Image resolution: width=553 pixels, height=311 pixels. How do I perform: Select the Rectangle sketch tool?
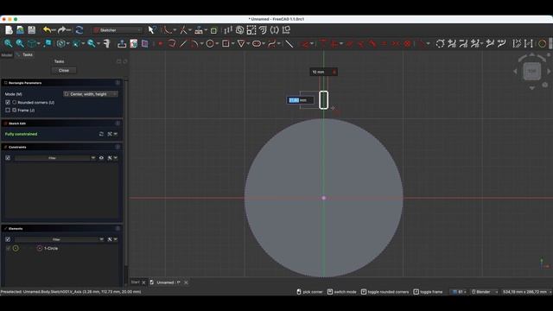(226, 44)
